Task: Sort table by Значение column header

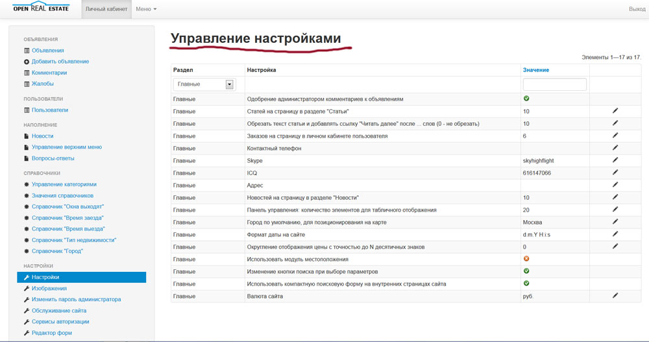Action: tap(535, 69)
